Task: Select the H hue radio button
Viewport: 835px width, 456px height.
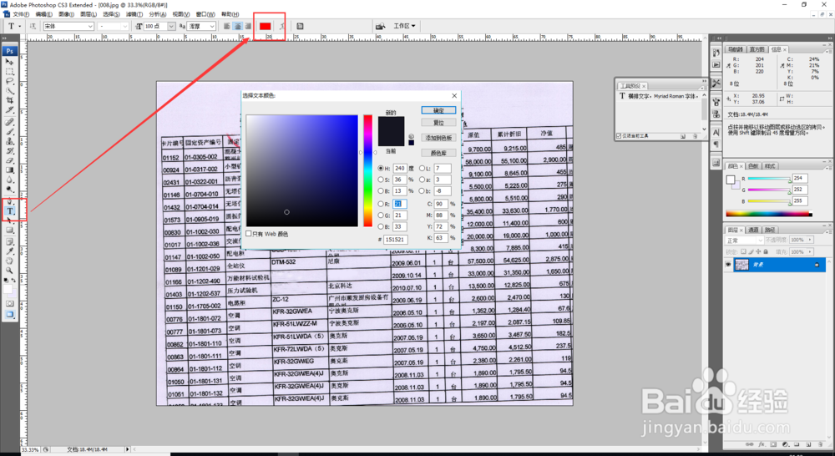Action: tap(381, 169)
